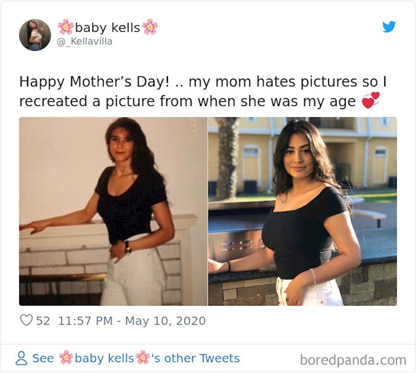Screen dimensions: 416x373
Task: Open the author's round profile avatar
Action: point(35,35)
